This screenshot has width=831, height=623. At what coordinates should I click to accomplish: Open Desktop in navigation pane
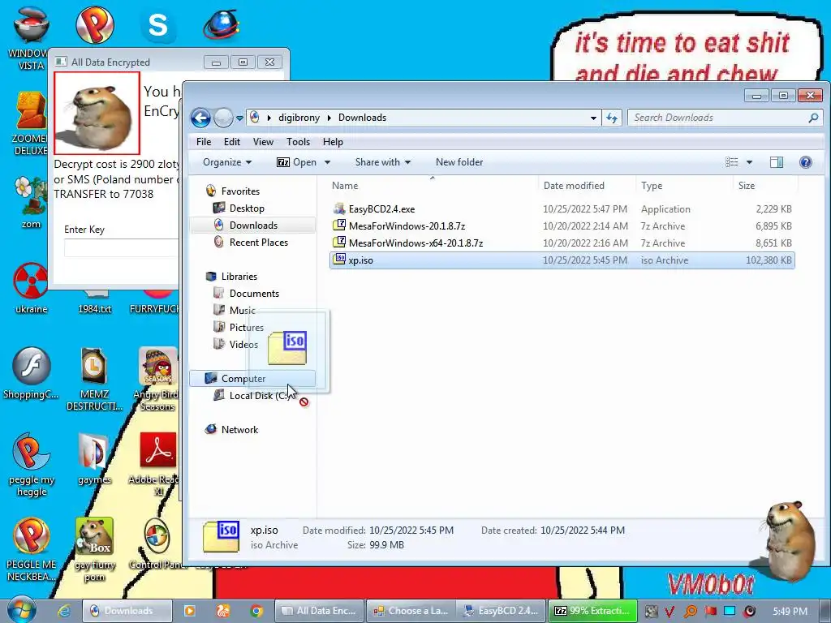click(x=247, y=208)
